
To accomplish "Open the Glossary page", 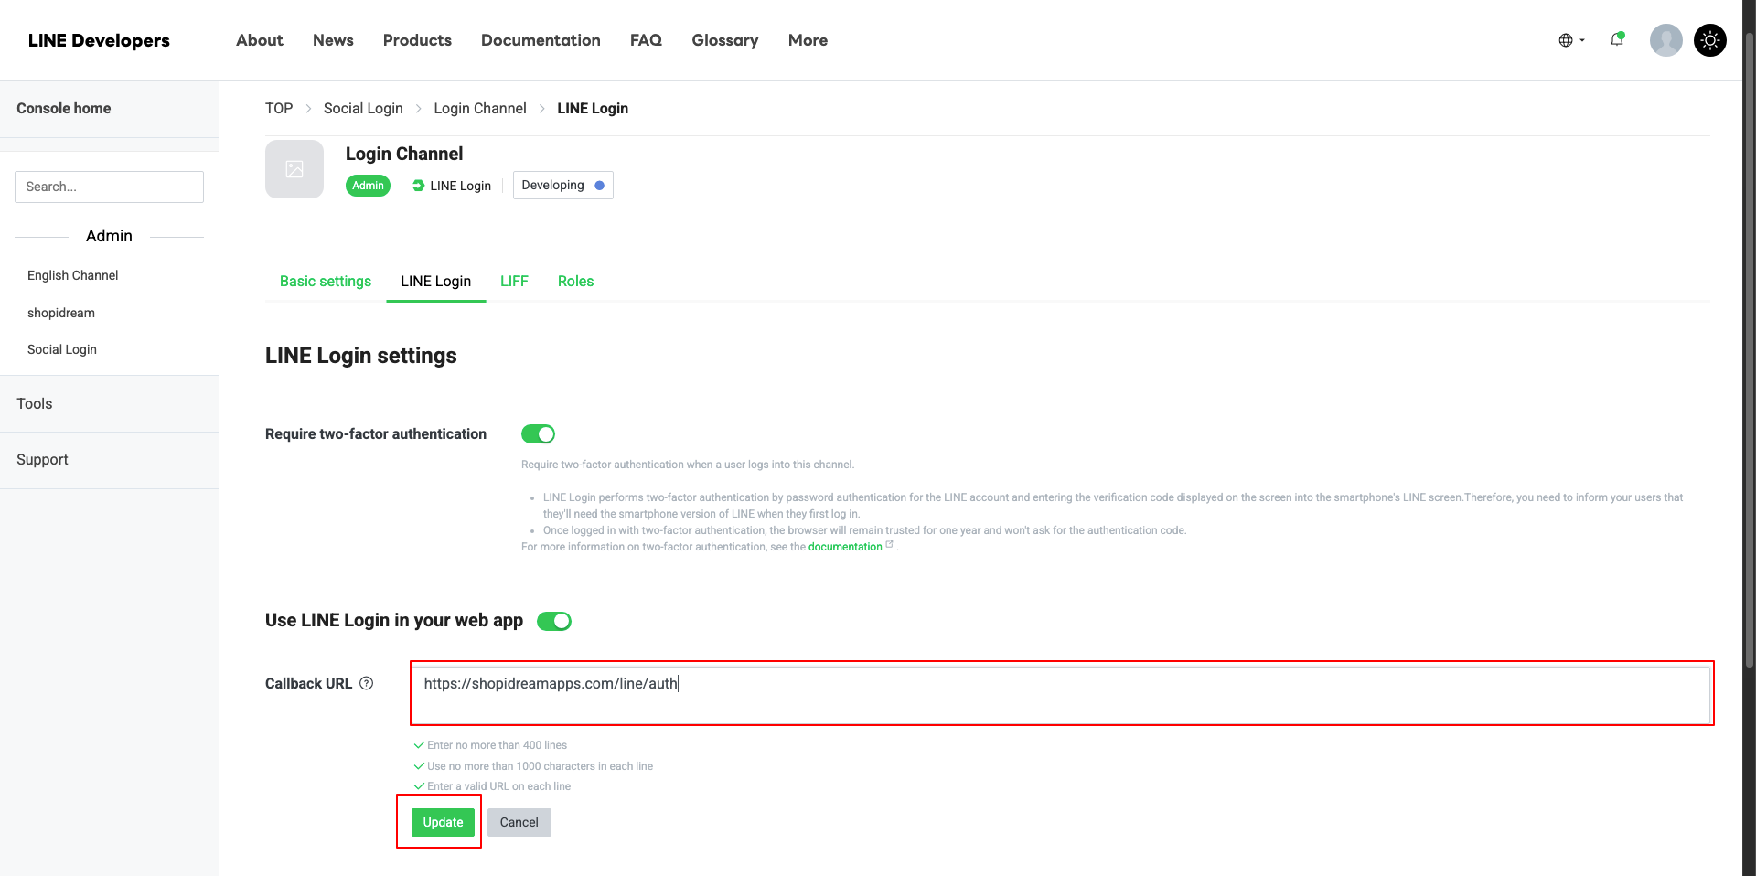I will [x=725, y=40].
